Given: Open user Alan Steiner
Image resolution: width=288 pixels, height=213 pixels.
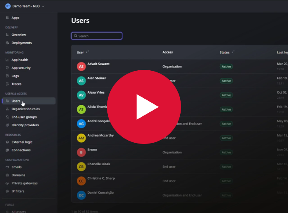Looking at the screenshot, I should 97,78.
